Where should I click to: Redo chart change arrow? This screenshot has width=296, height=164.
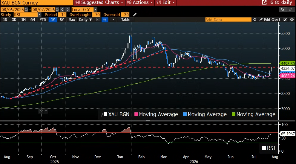click(x=290, y=10)
